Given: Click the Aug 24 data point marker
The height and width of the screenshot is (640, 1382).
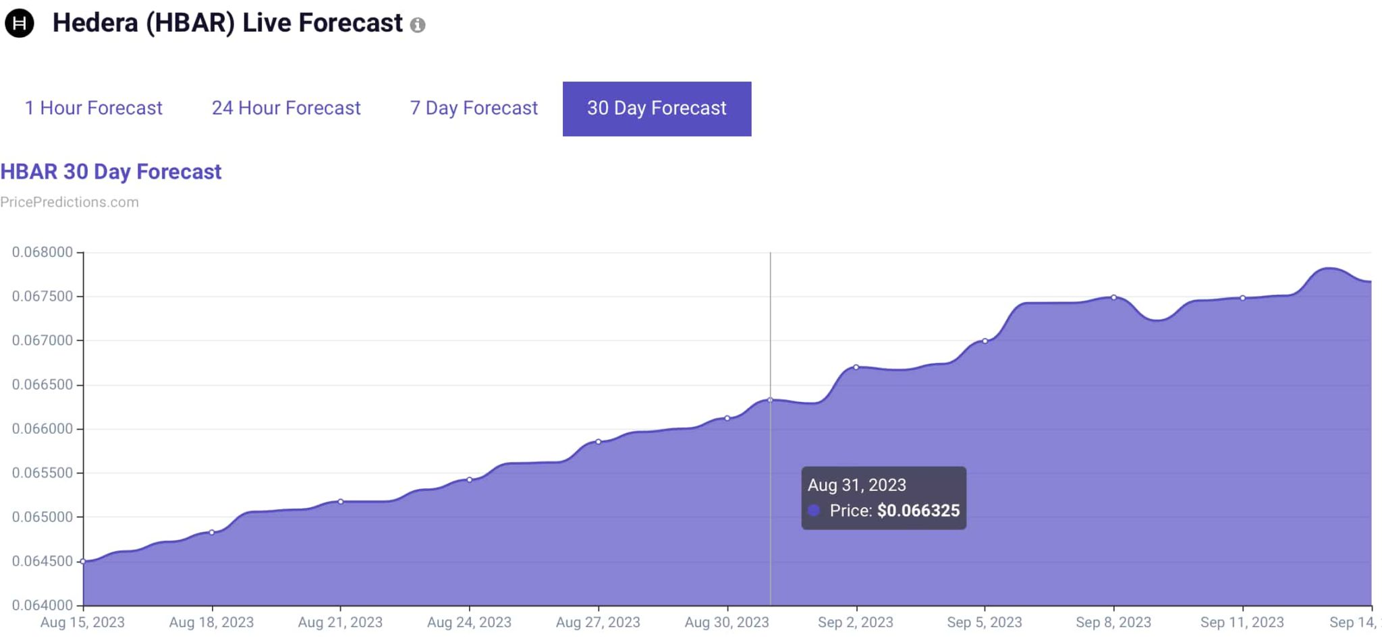Looking at the screenshot, I should (470, 479).
